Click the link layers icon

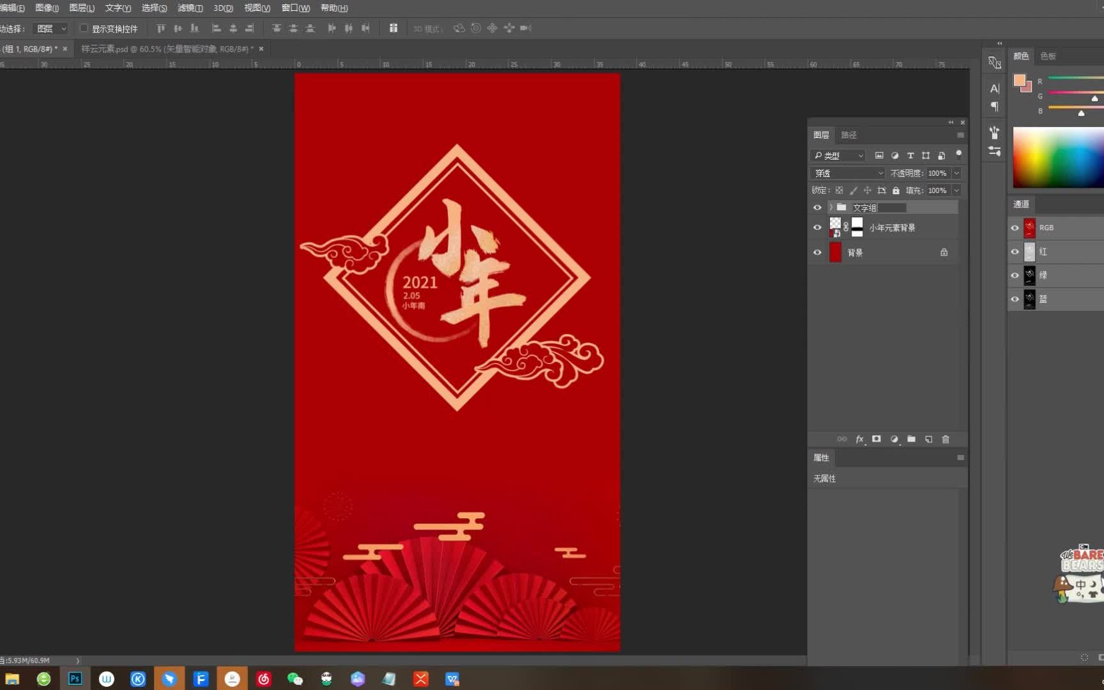(842, 439)
